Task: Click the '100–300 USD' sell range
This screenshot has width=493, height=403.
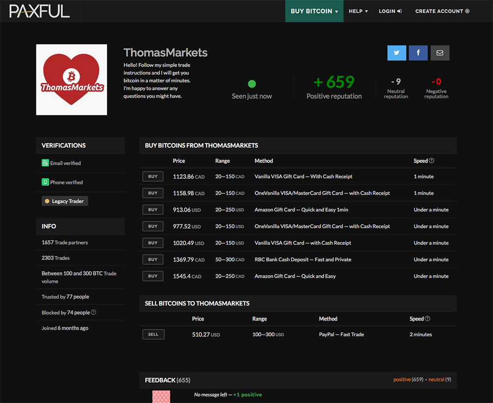Action: (268, 334)
